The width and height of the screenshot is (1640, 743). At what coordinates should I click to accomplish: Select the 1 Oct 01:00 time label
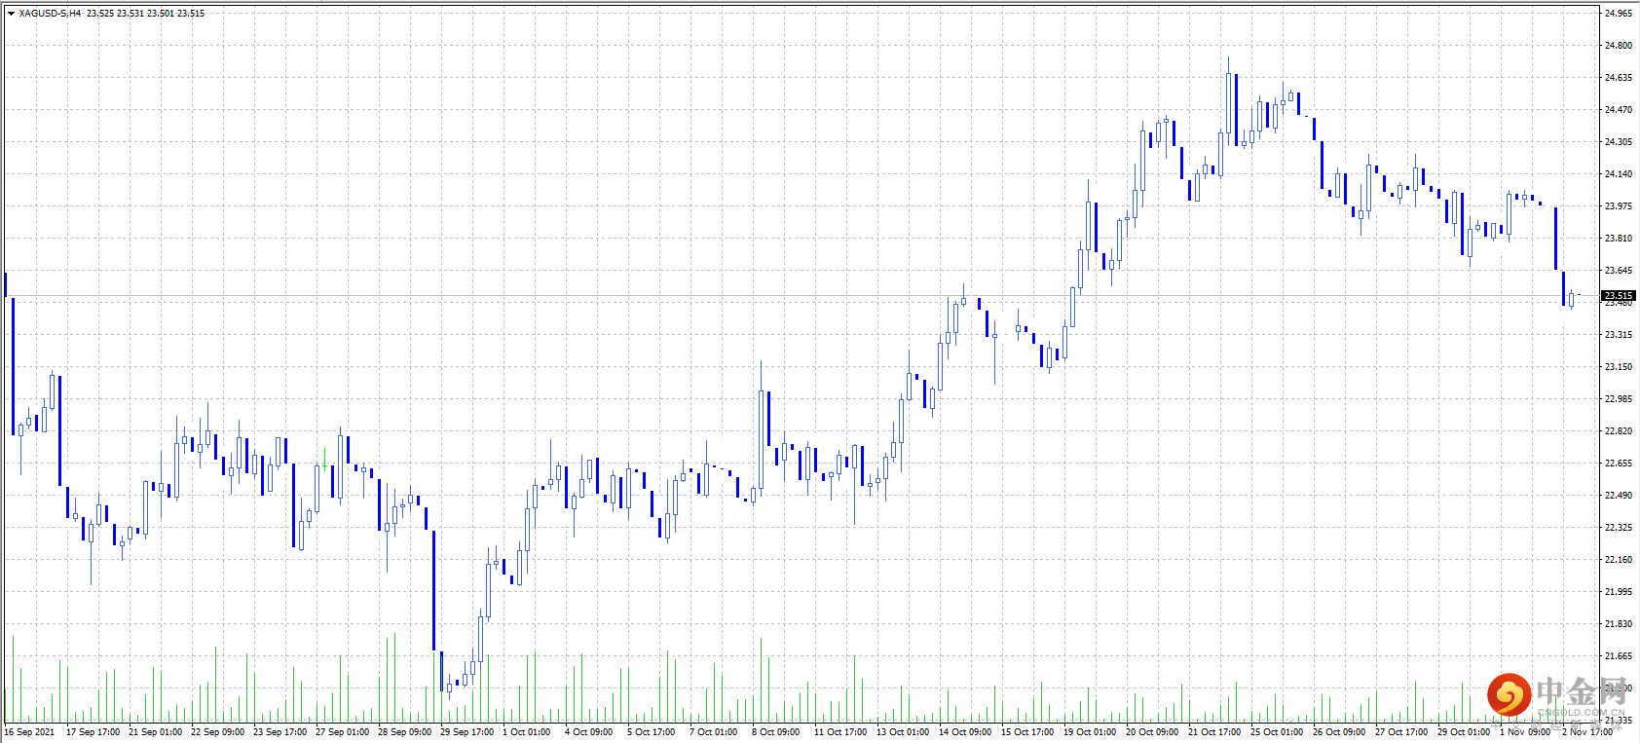[x=526, y=732]
